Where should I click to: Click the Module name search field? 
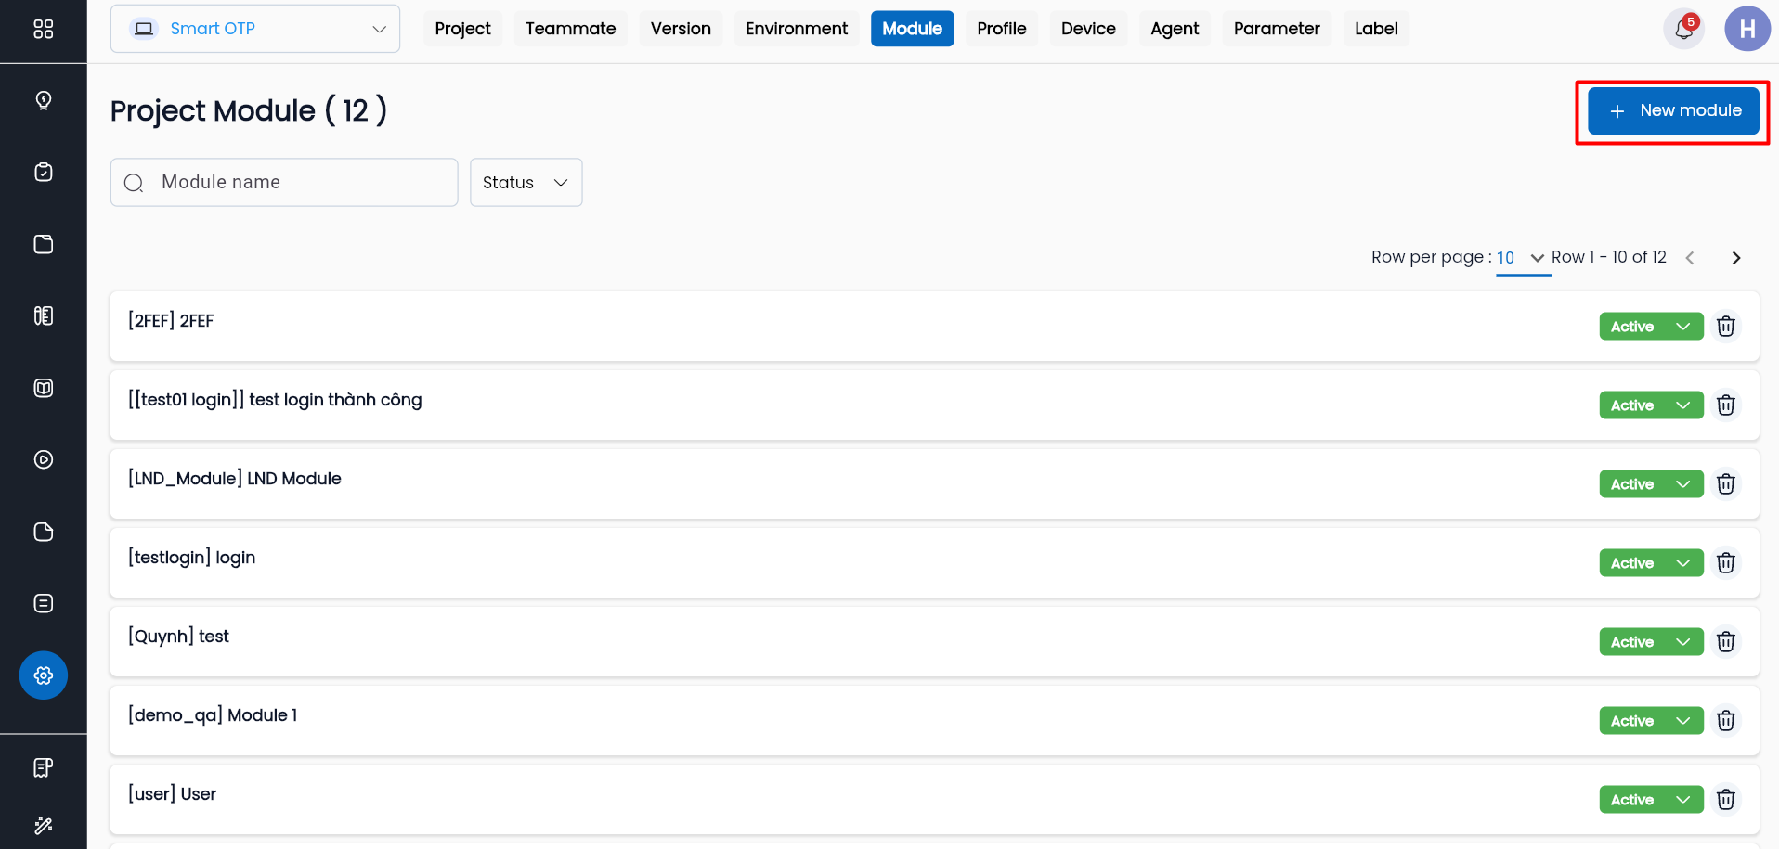(297, 183)
